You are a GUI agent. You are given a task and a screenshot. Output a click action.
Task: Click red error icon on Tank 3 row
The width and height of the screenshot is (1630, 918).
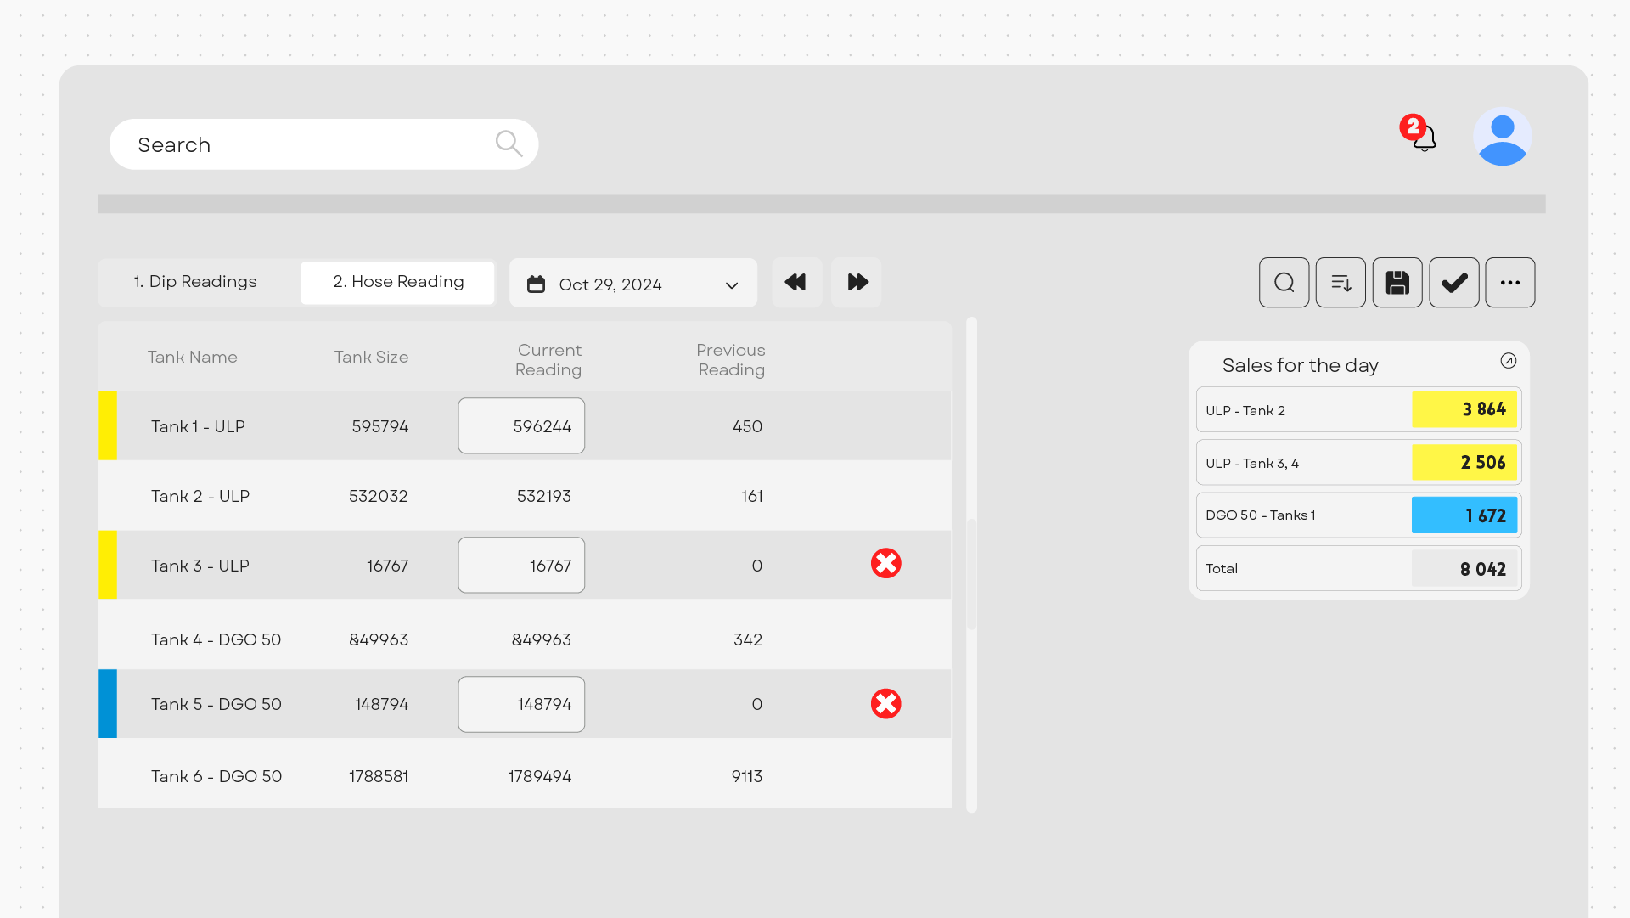pos(885,563)
